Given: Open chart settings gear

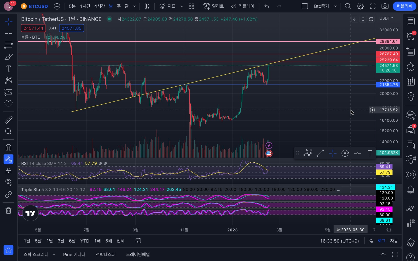Looking at the screenshot, I should pyautogui.click(x=360, y=6).
